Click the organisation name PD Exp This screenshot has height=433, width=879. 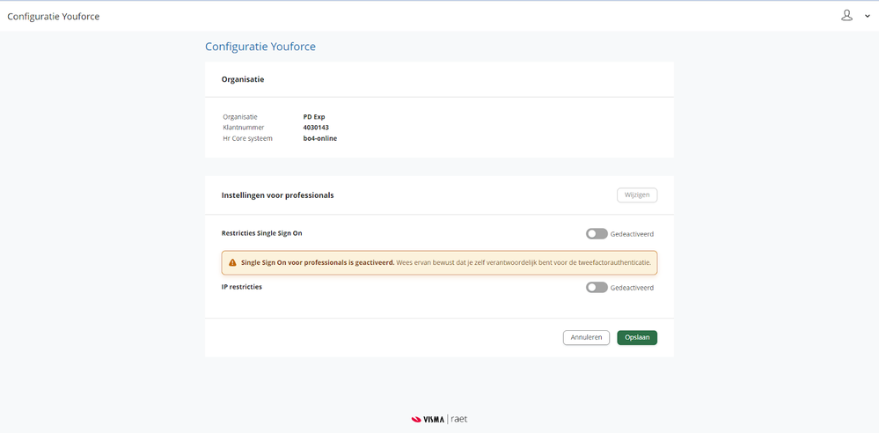[314, 116]
